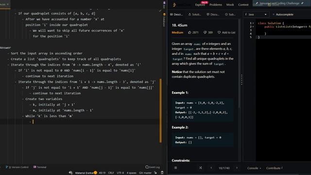Viewport: 311px width, 175px height.
Task: Click the inspection checkmark in editor corner
Action: click(x=160, y=11)
